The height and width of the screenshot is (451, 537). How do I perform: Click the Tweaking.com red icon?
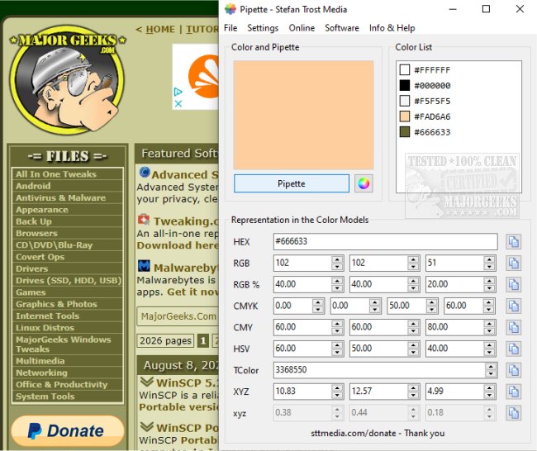click(144, 220)
